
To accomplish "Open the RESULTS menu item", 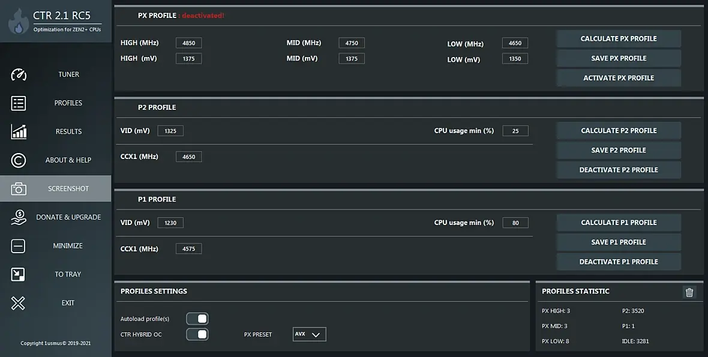I will (68, 131).
